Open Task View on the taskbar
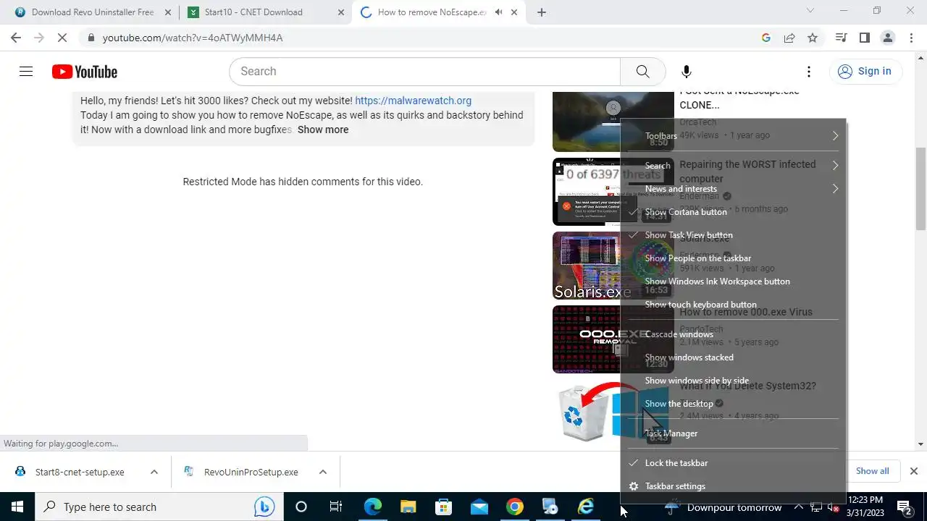This screenshot has height=521, width=927. [x=336, y=507]
